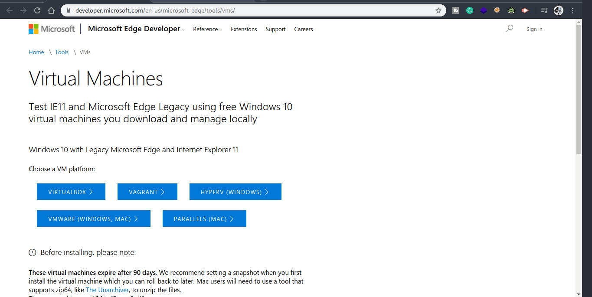Image resolution: width=592 pixels, height=297 pixels.
Task: Open the orange round extension icon
Action: 497,10
